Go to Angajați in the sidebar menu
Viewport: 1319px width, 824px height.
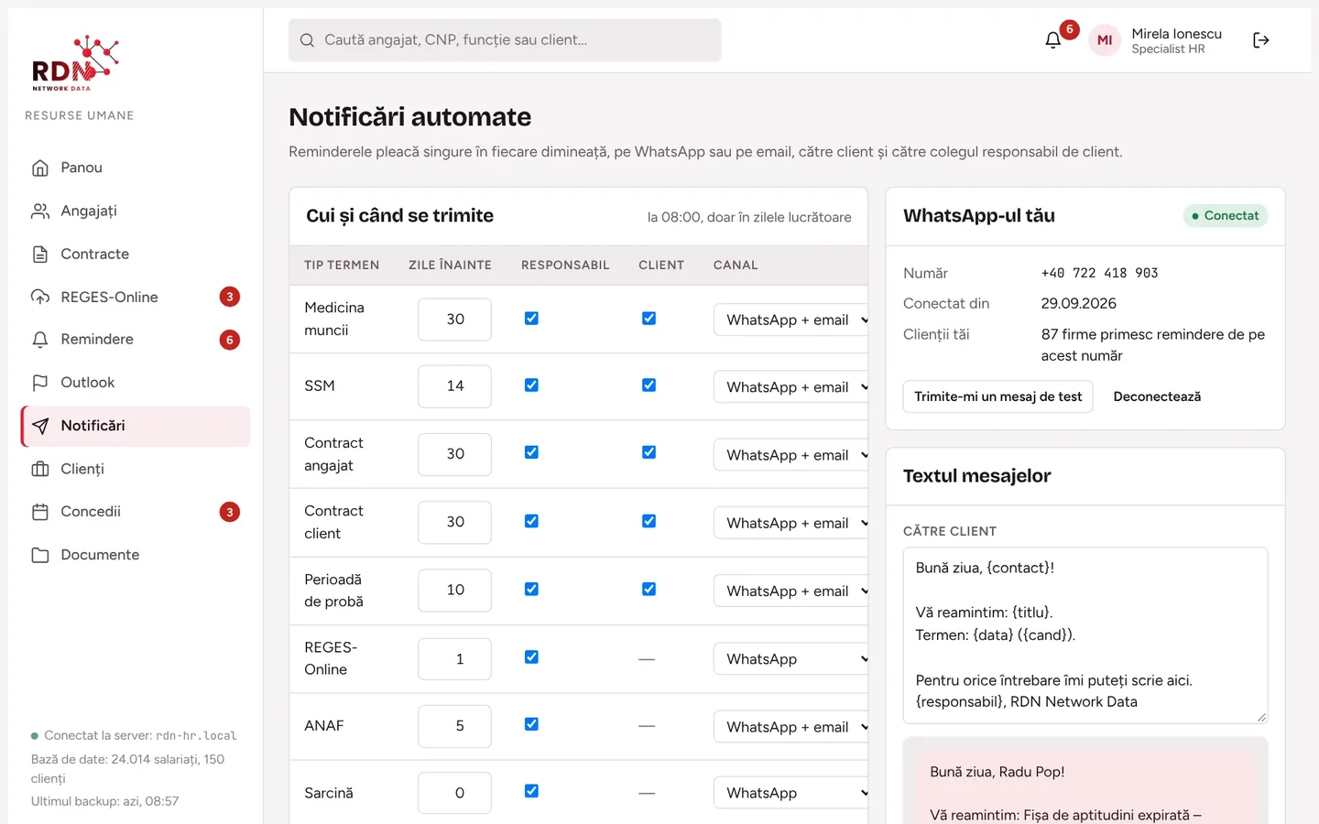pyautogui.click(x=136, y=211)
